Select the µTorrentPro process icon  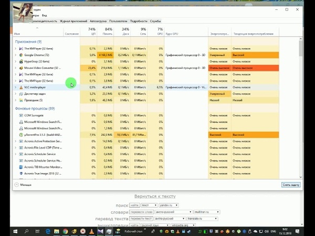20,134
